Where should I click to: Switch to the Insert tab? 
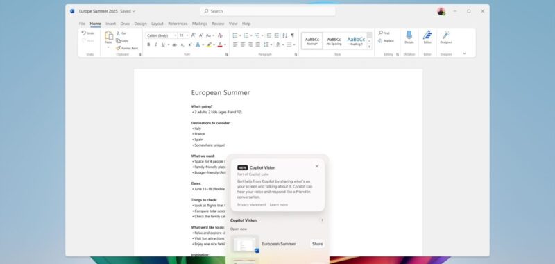111,24
